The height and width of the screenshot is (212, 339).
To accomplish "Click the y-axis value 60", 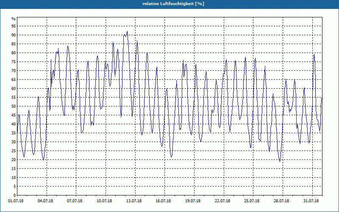I will pyautogui.click(x=14, y=89).
